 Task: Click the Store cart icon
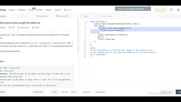tap(65, 10)
